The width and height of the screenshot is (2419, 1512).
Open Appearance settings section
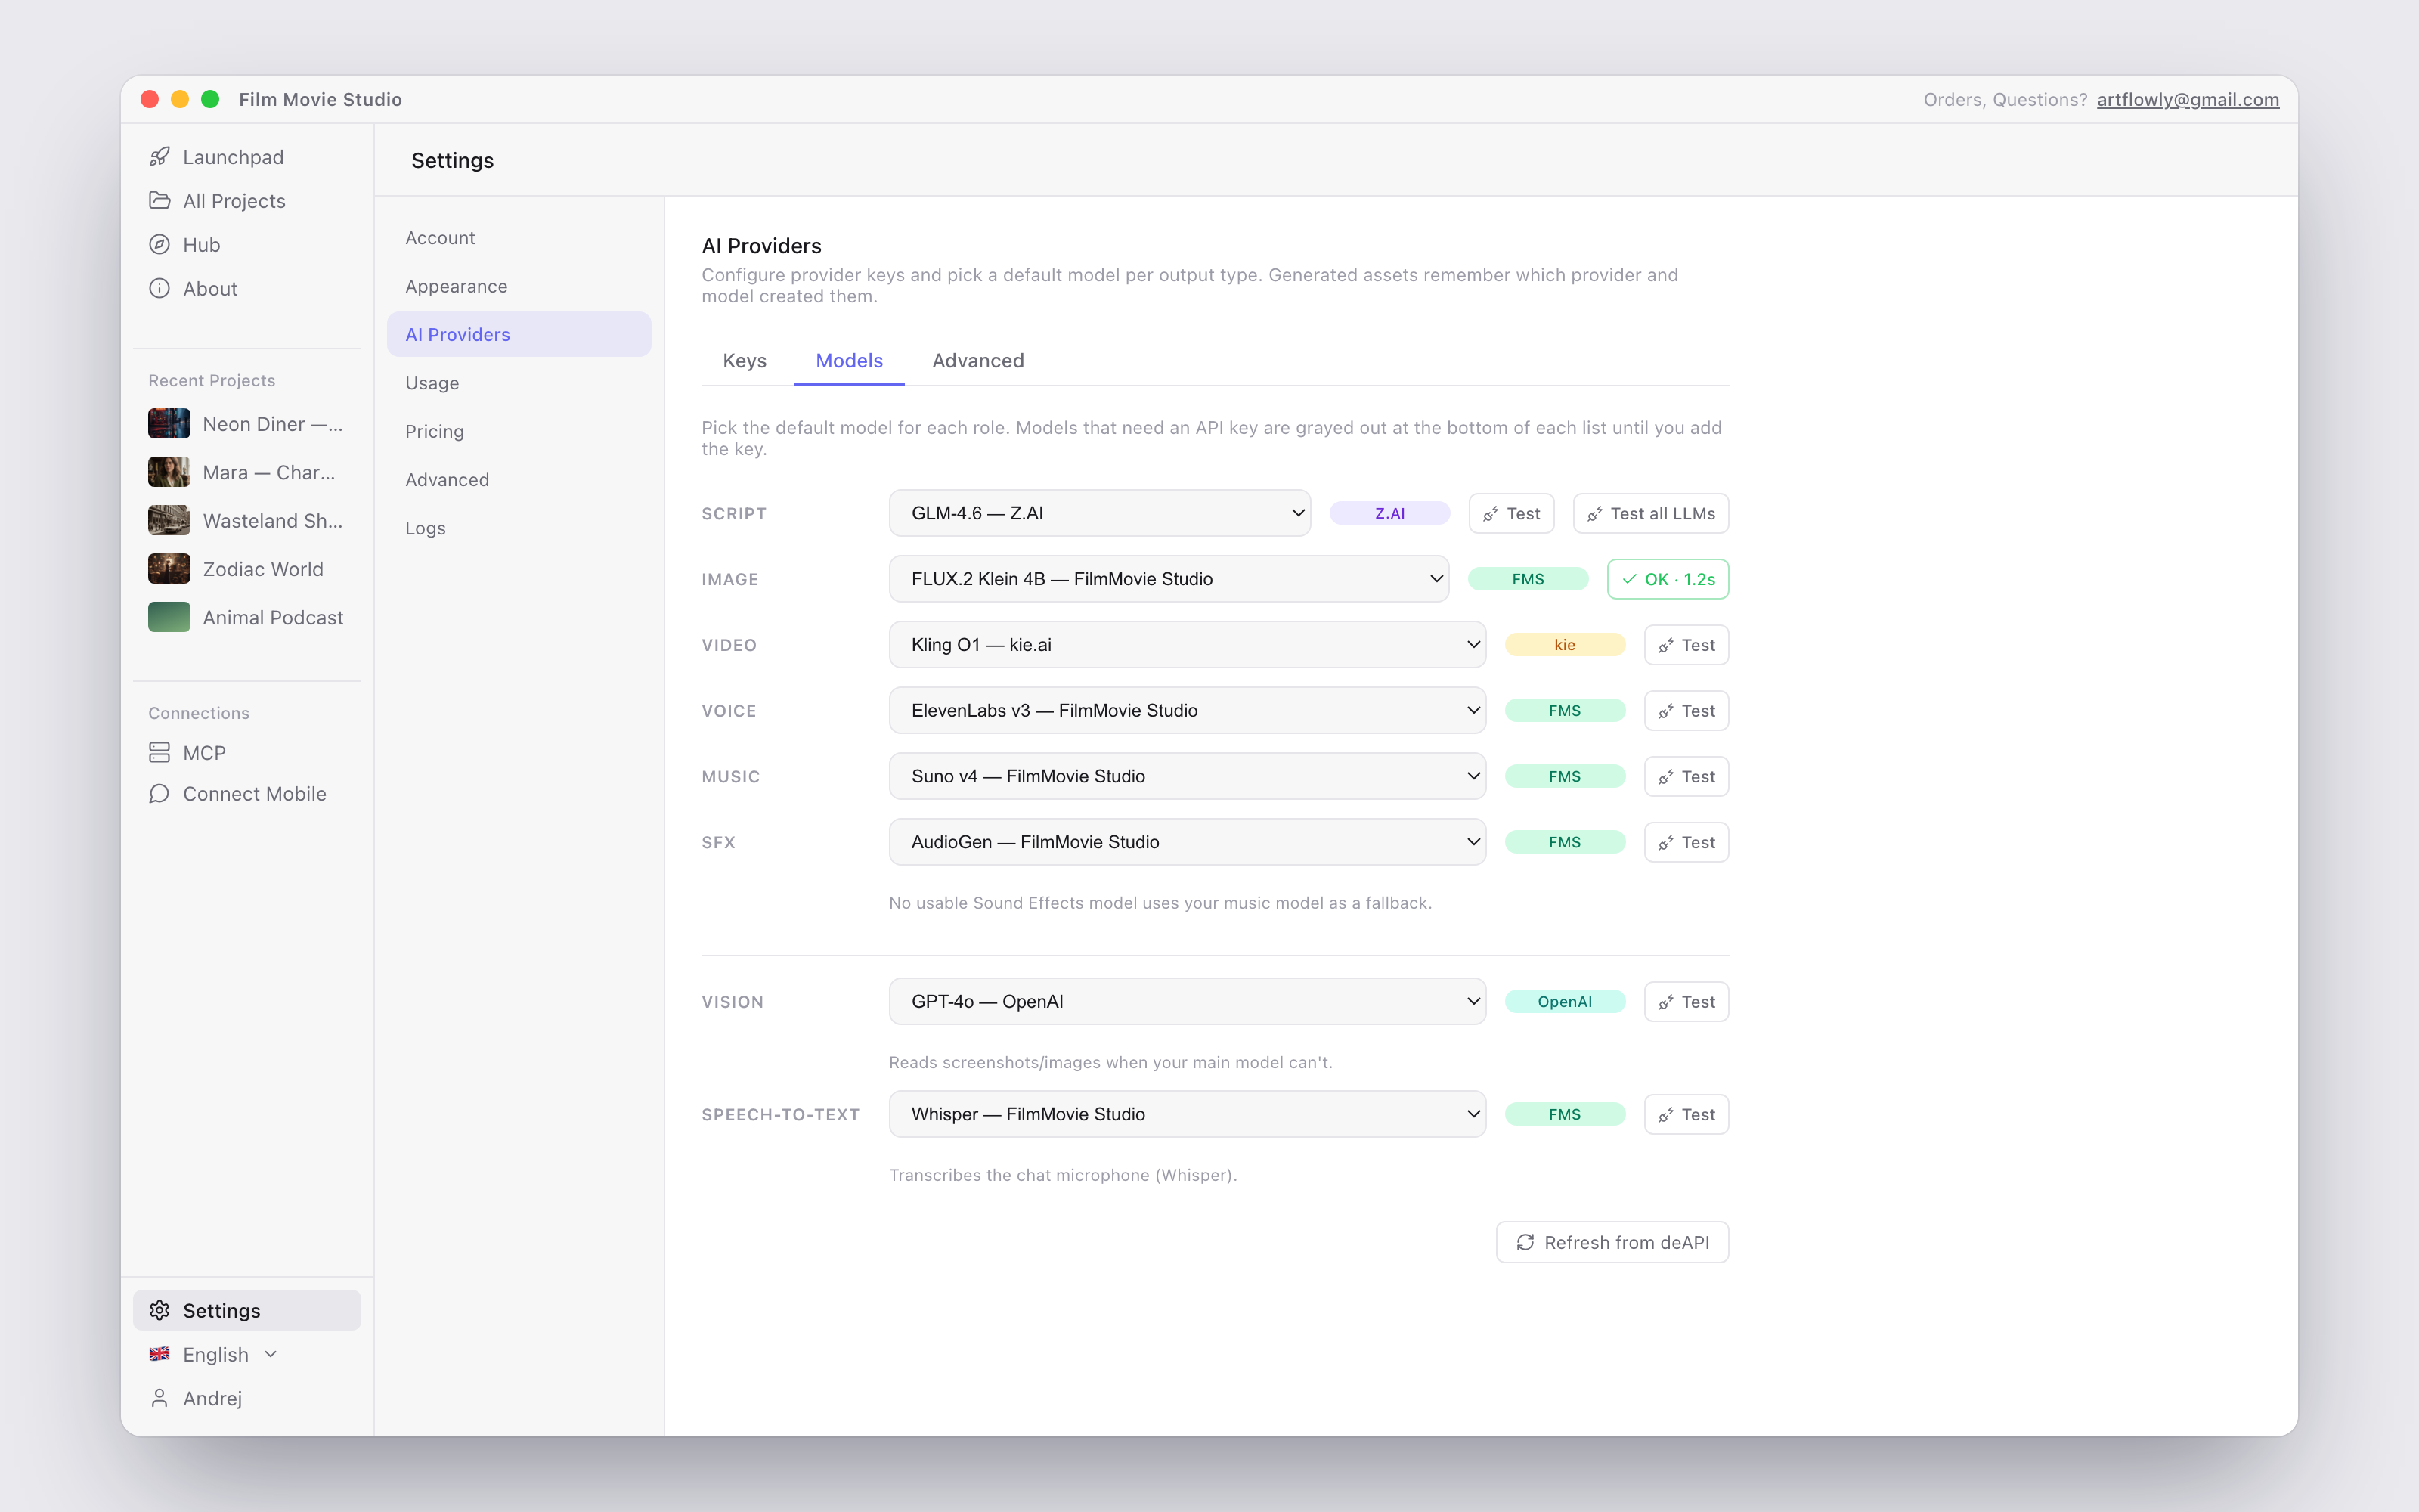519,286
